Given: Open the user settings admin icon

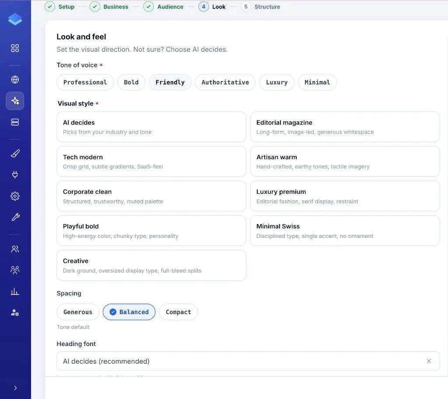Looking at the screenshot, I should pos(15,313).
